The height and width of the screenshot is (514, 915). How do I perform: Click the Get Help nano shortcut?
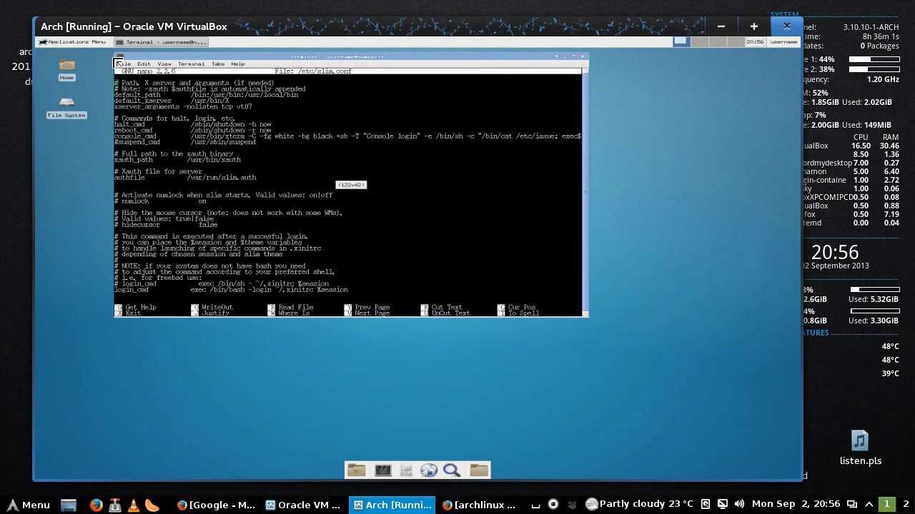tap(136, 308)
